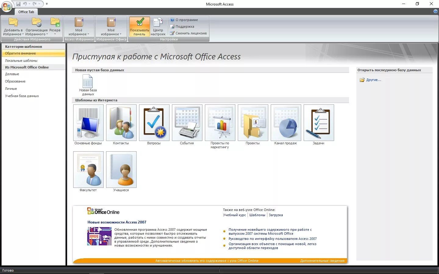This screenshot has width=439, height=274.
Task: Select Деловые template category
Action: coord(34,74)
